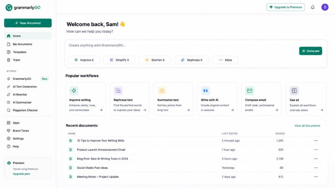Image resolution: width=335 pixels, height=188 pixels.
Task: Click the GrammarlyGO logo icon
Action: point(9,8)
